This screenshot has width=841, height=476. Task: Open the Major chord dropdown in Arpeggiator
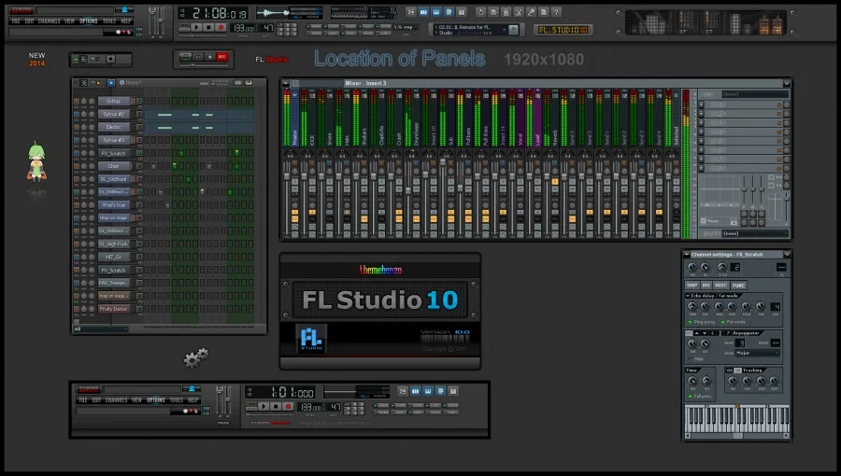click(x=757, y=353)
